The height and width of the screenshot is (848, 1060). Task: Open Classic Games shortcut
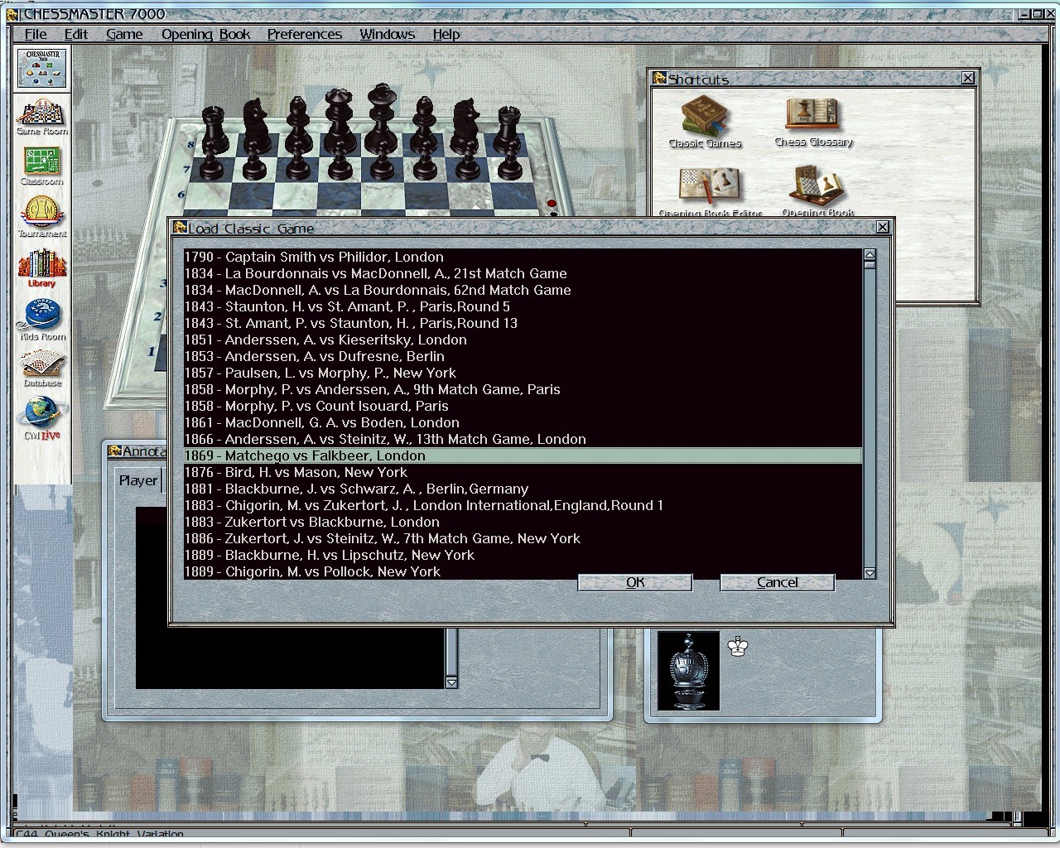tap(705, 122)
